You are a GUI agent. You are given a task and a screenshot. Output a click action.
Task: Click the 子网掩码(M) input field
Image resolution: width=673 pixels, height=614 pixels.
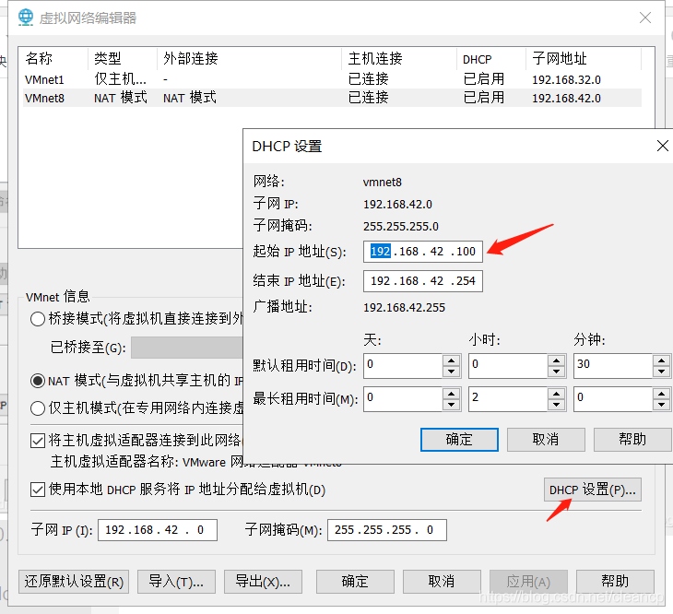click(386, 530)
